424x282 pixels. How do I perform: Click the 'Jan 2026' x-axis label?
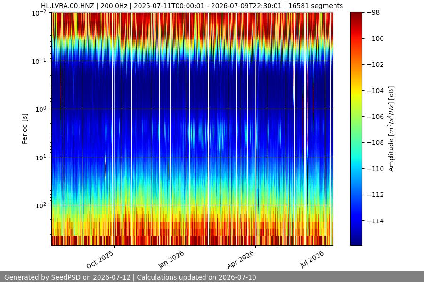(171, 259)
